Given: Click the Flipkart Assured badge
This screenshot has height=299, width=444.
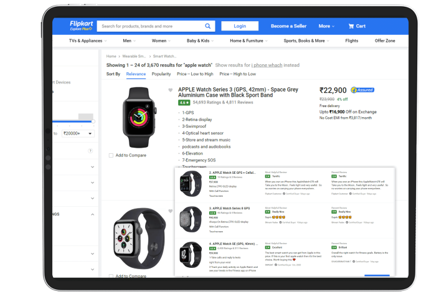Looking at the screenshot, I should (362, 90).
